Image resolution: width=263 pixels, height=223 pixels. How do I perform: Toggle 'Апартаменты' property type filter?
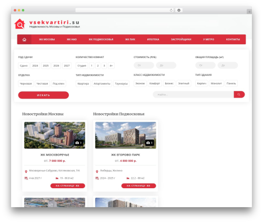(102, 83)
